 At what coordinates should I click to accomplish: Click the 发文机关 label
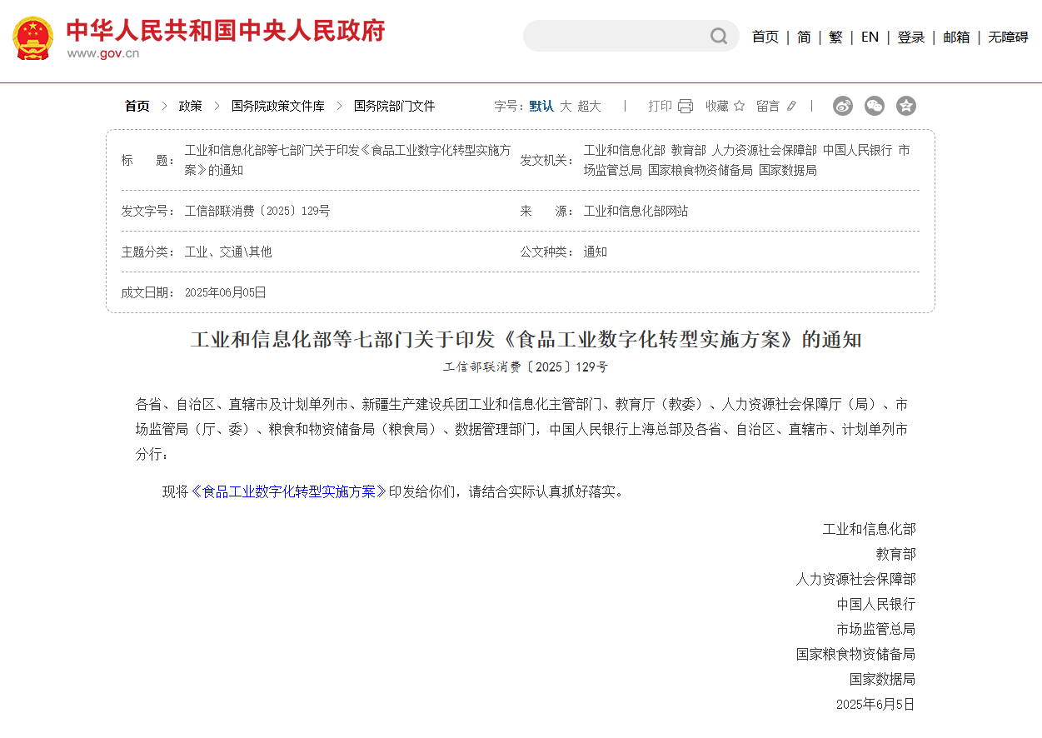pos(547,160)
